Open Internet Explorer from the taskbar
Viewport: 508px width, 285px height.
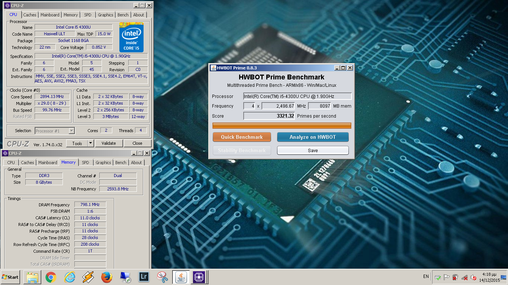point(70,277)
